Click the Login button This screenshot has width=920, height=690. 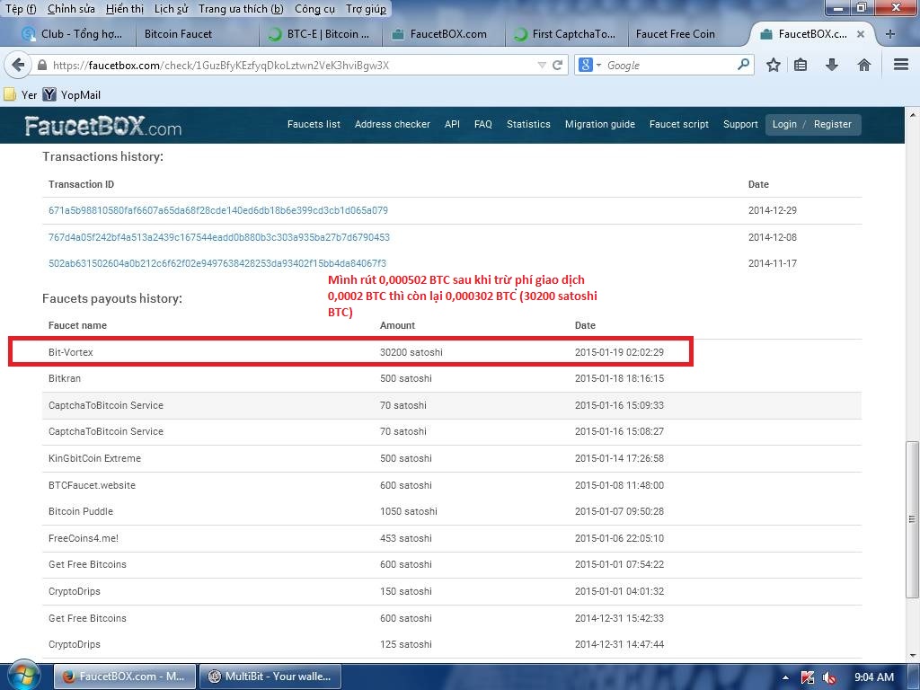(783, 124)
